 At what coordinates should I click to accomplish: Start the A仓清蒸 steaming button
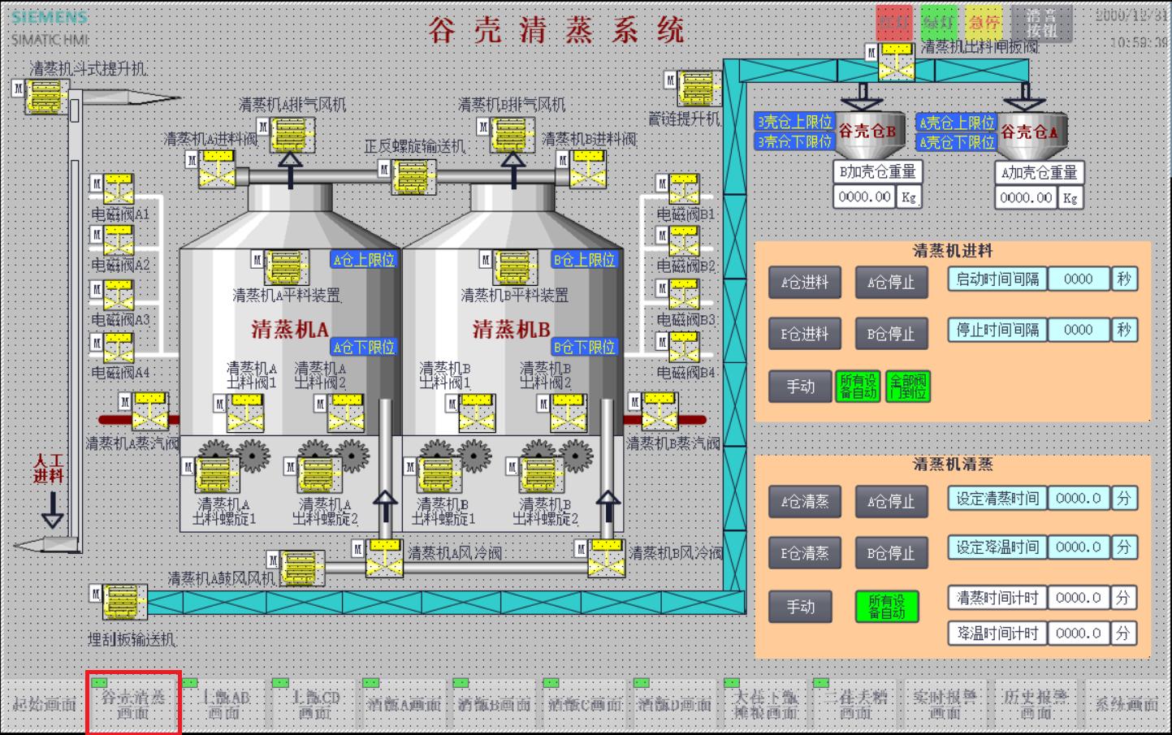coord(805,502)
